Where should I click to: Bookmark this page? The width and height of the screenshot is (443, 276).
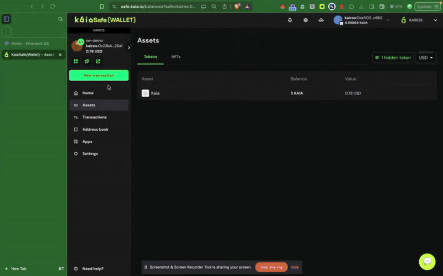[x=102, y=7]
